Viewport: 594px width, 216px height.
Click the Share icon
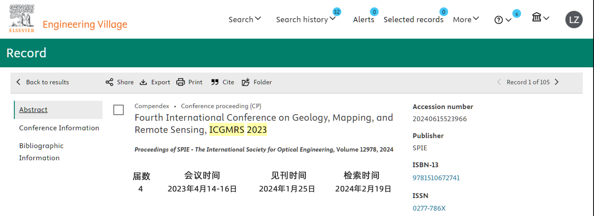point(109,82)
